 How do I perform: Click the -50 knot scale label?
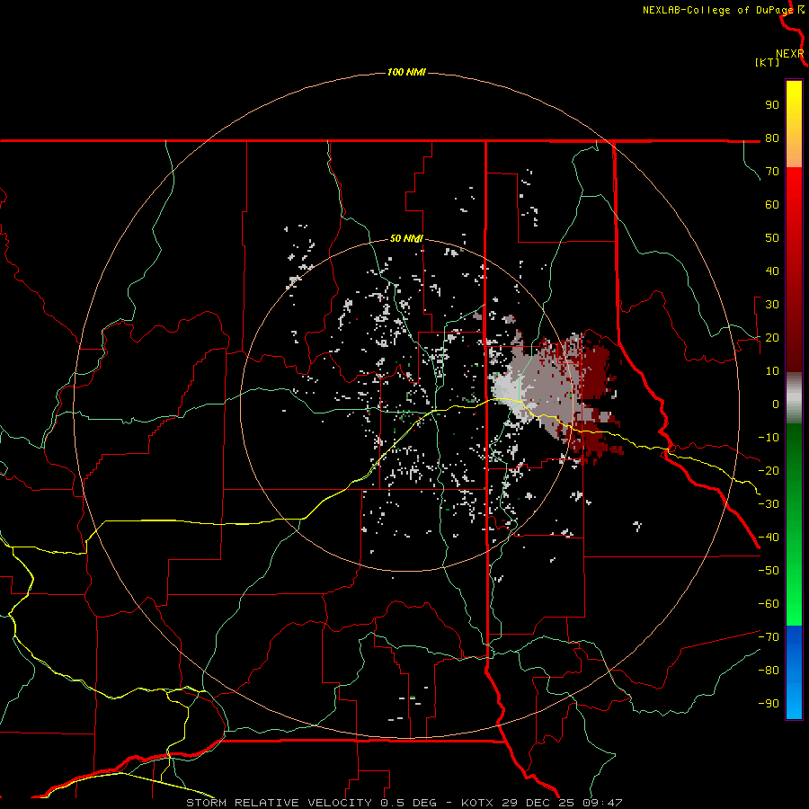(769, 571)
